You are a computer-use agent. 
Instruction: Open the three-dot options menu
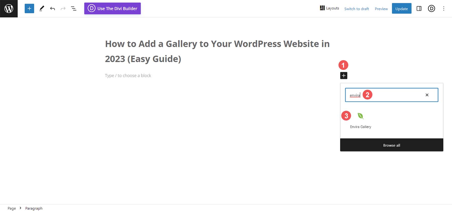444,8
